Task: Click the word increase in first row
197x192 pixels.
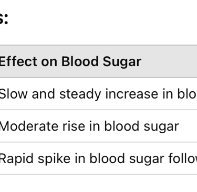Action: 132,94
